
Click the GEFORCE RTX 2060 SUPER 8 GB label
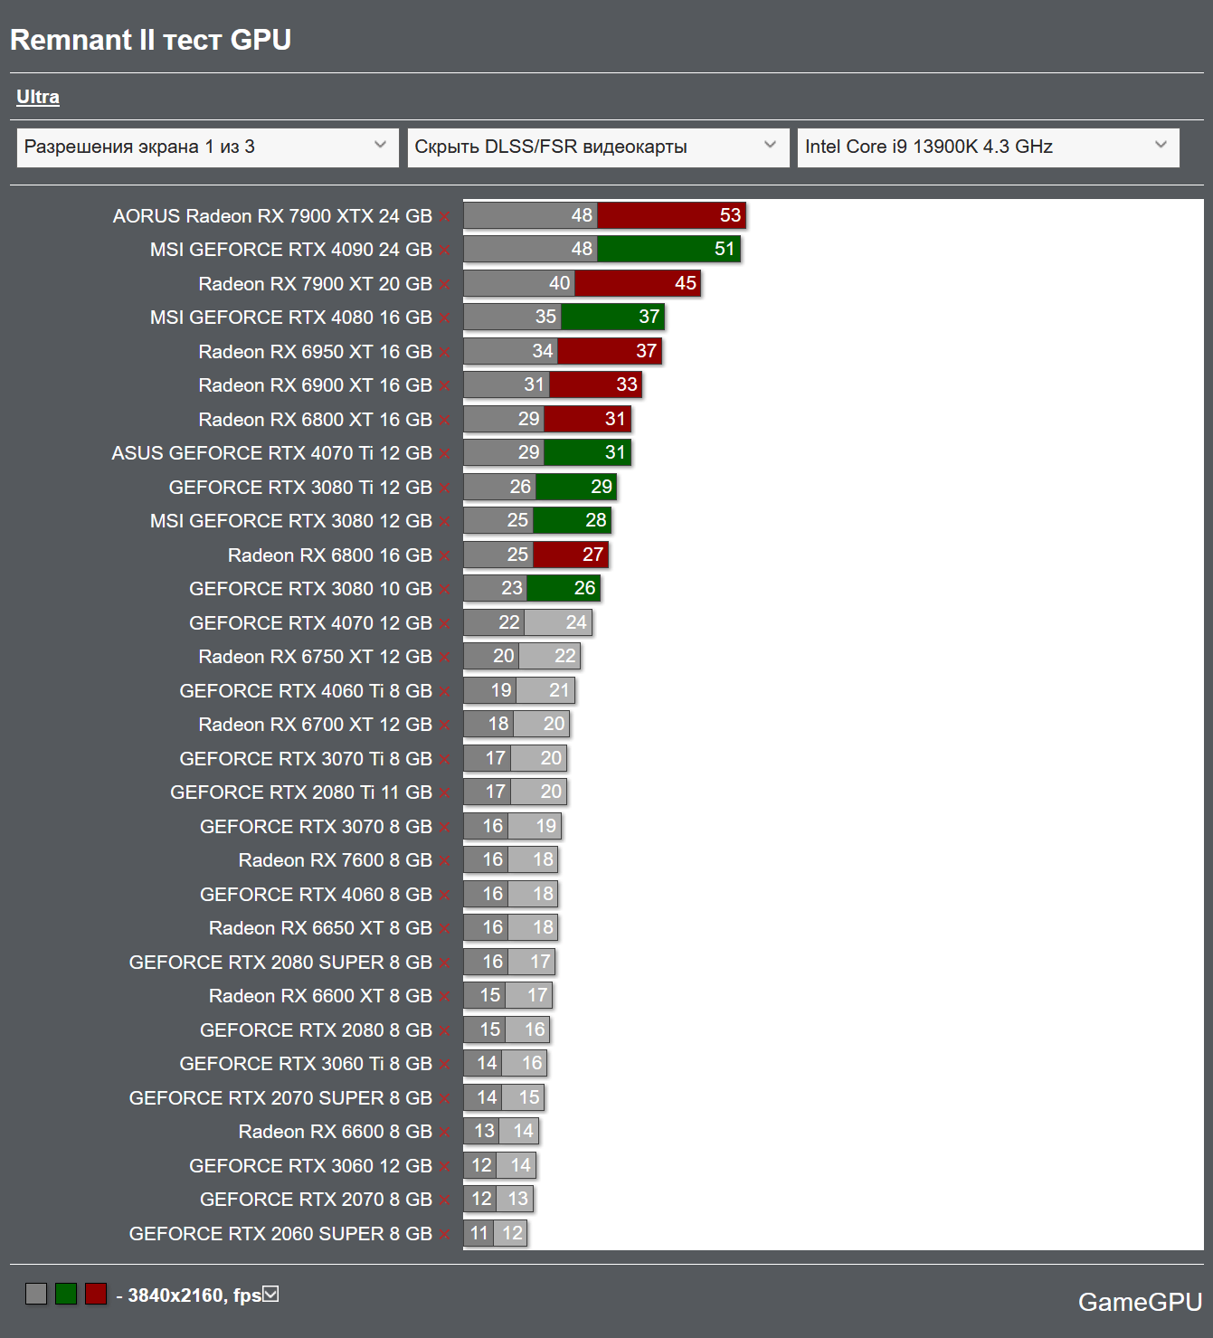(280, 1234)
